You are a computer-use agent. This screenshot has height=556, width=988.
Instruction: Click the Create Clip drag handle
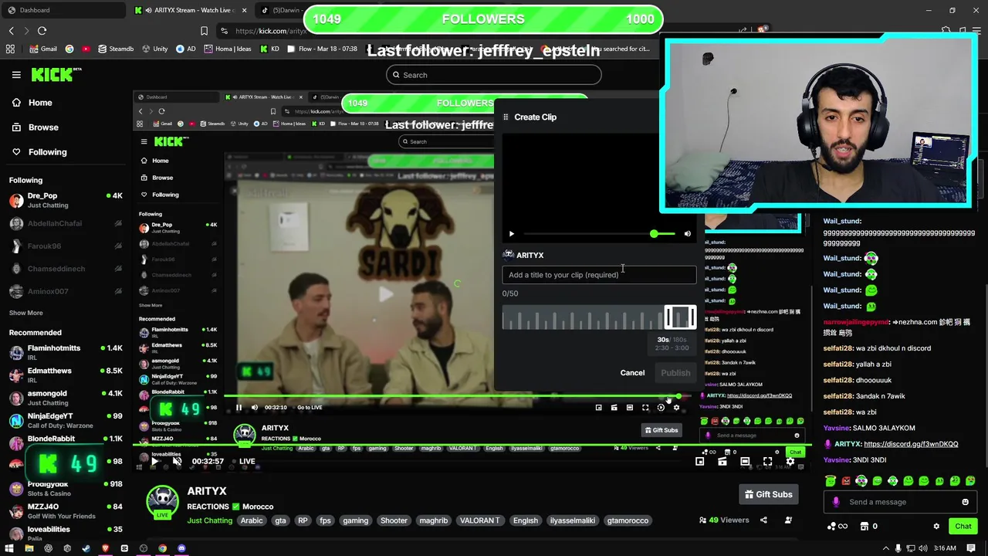(x=506, y=117)
